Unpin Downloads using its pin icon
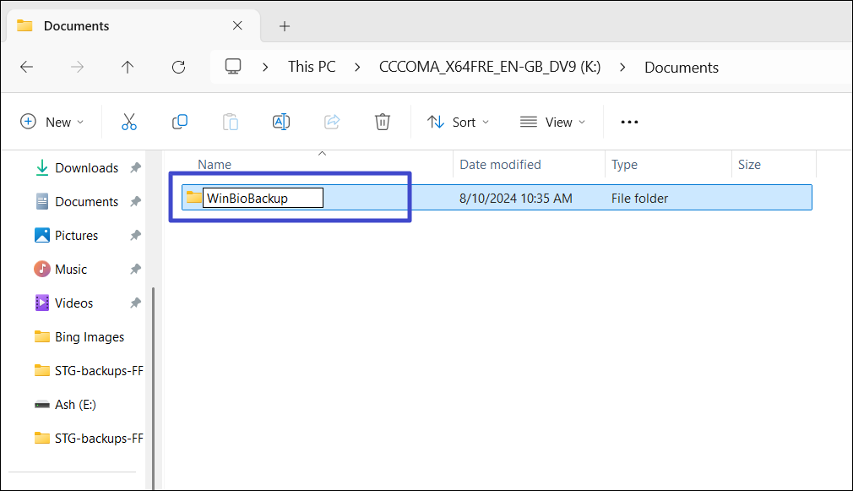Image resolution: width=853 pixels, height=491 pixels. [135, 168]
